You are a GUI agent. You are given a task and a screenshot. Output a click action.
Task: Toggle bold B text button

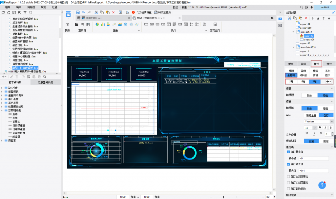pos(331,127)
